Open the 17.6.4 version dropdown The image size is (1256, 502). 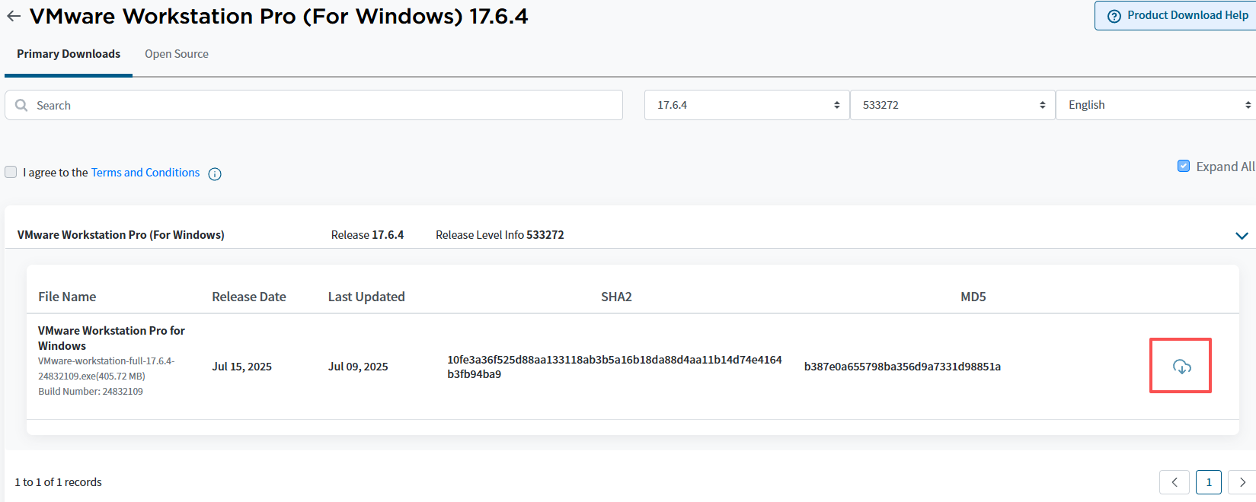click(746, 105)
